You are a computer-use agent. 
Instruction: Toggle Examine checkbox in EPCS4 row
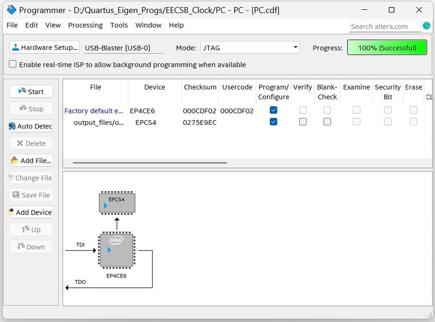point(357,122)
